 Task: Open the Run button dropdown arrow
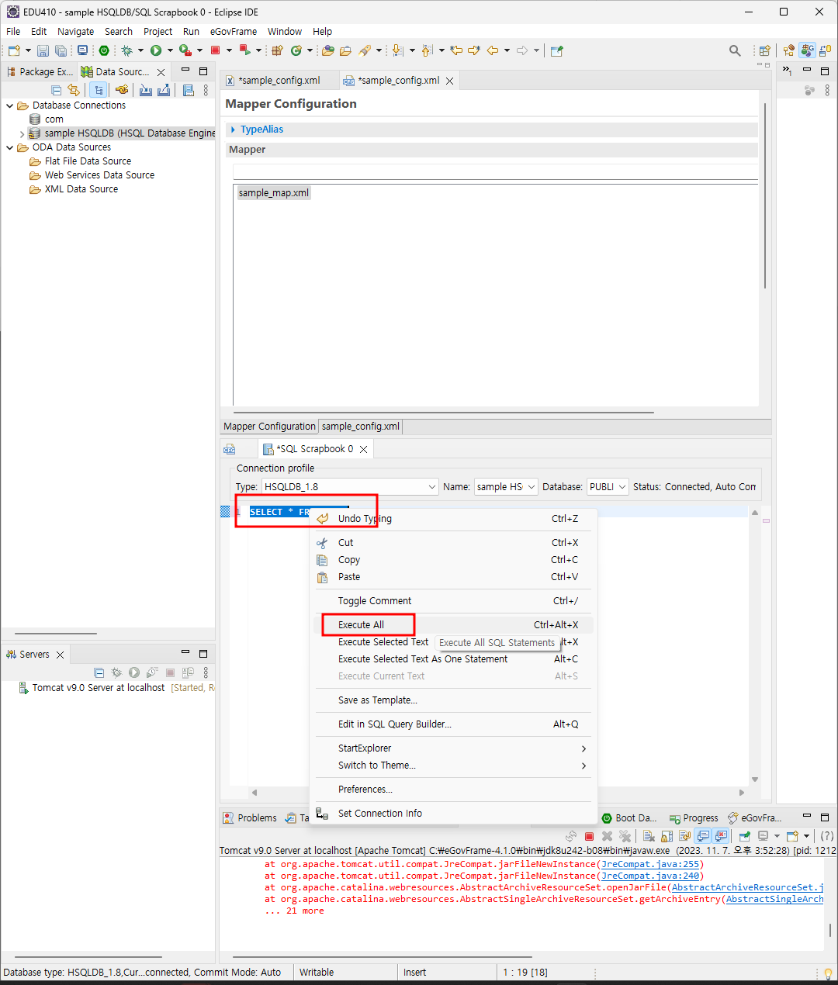pyautogui.click(x=170, y=50)
